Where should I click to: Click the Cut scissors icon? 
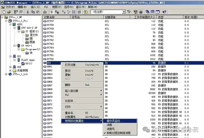[28, 12]
